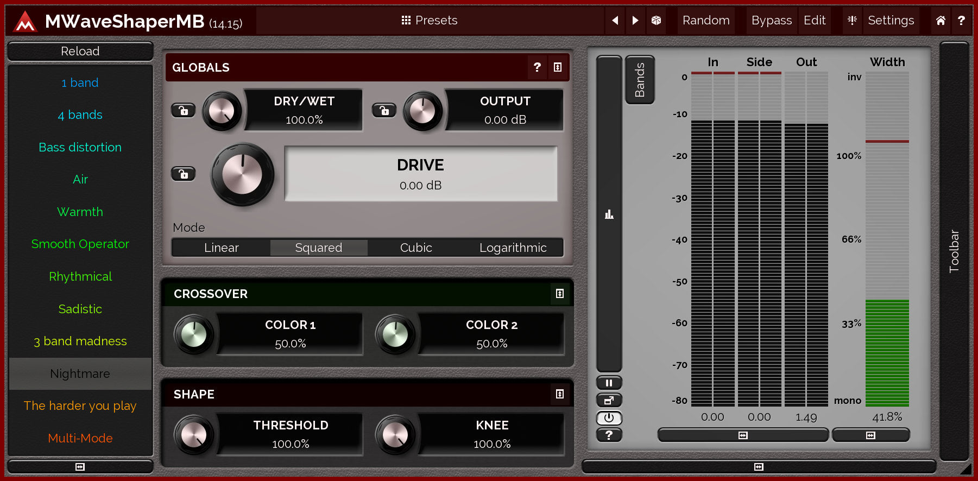Image resolution: width=978 pixels, height=481 pixels.
Task: Click the Threshold knob in Shape panel
Action: point(193,435)
